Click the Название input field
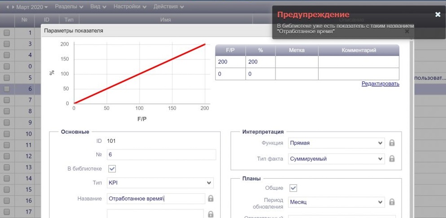Image resolution: width=446 pixels, height=218 pixels. 156,199
